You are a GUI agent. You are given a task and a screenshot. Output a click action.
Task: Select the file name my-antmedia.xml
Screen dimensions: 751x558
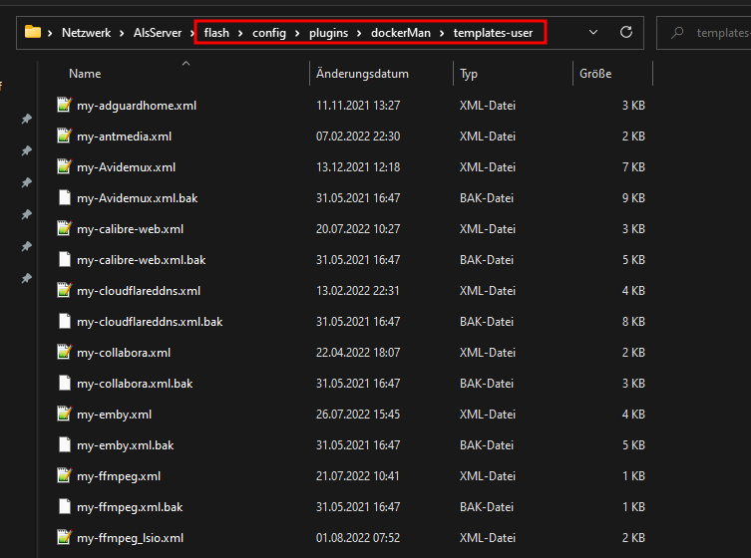pos(124,137)
